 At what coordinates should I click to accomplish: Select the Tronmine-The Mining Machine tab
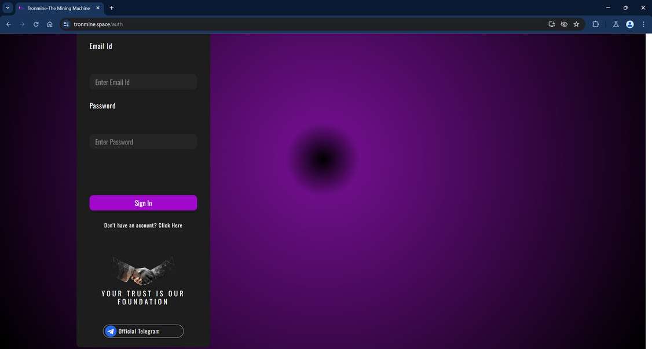pyautogui.click(x=58, y=8)
